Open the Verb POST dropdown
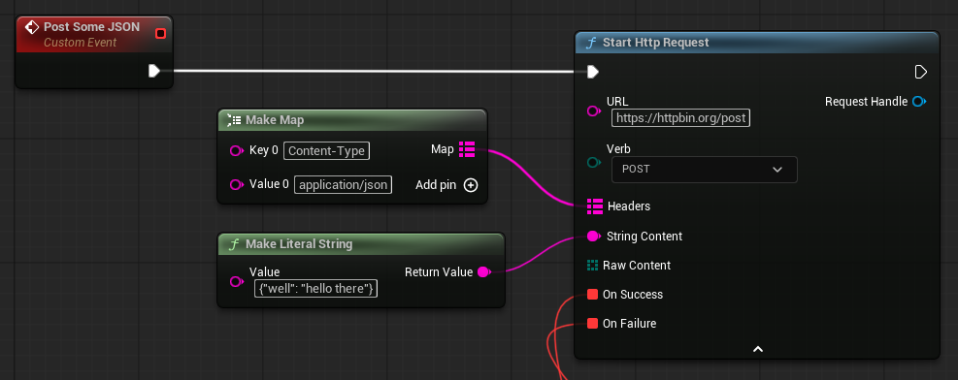 (x=705, y=170)
